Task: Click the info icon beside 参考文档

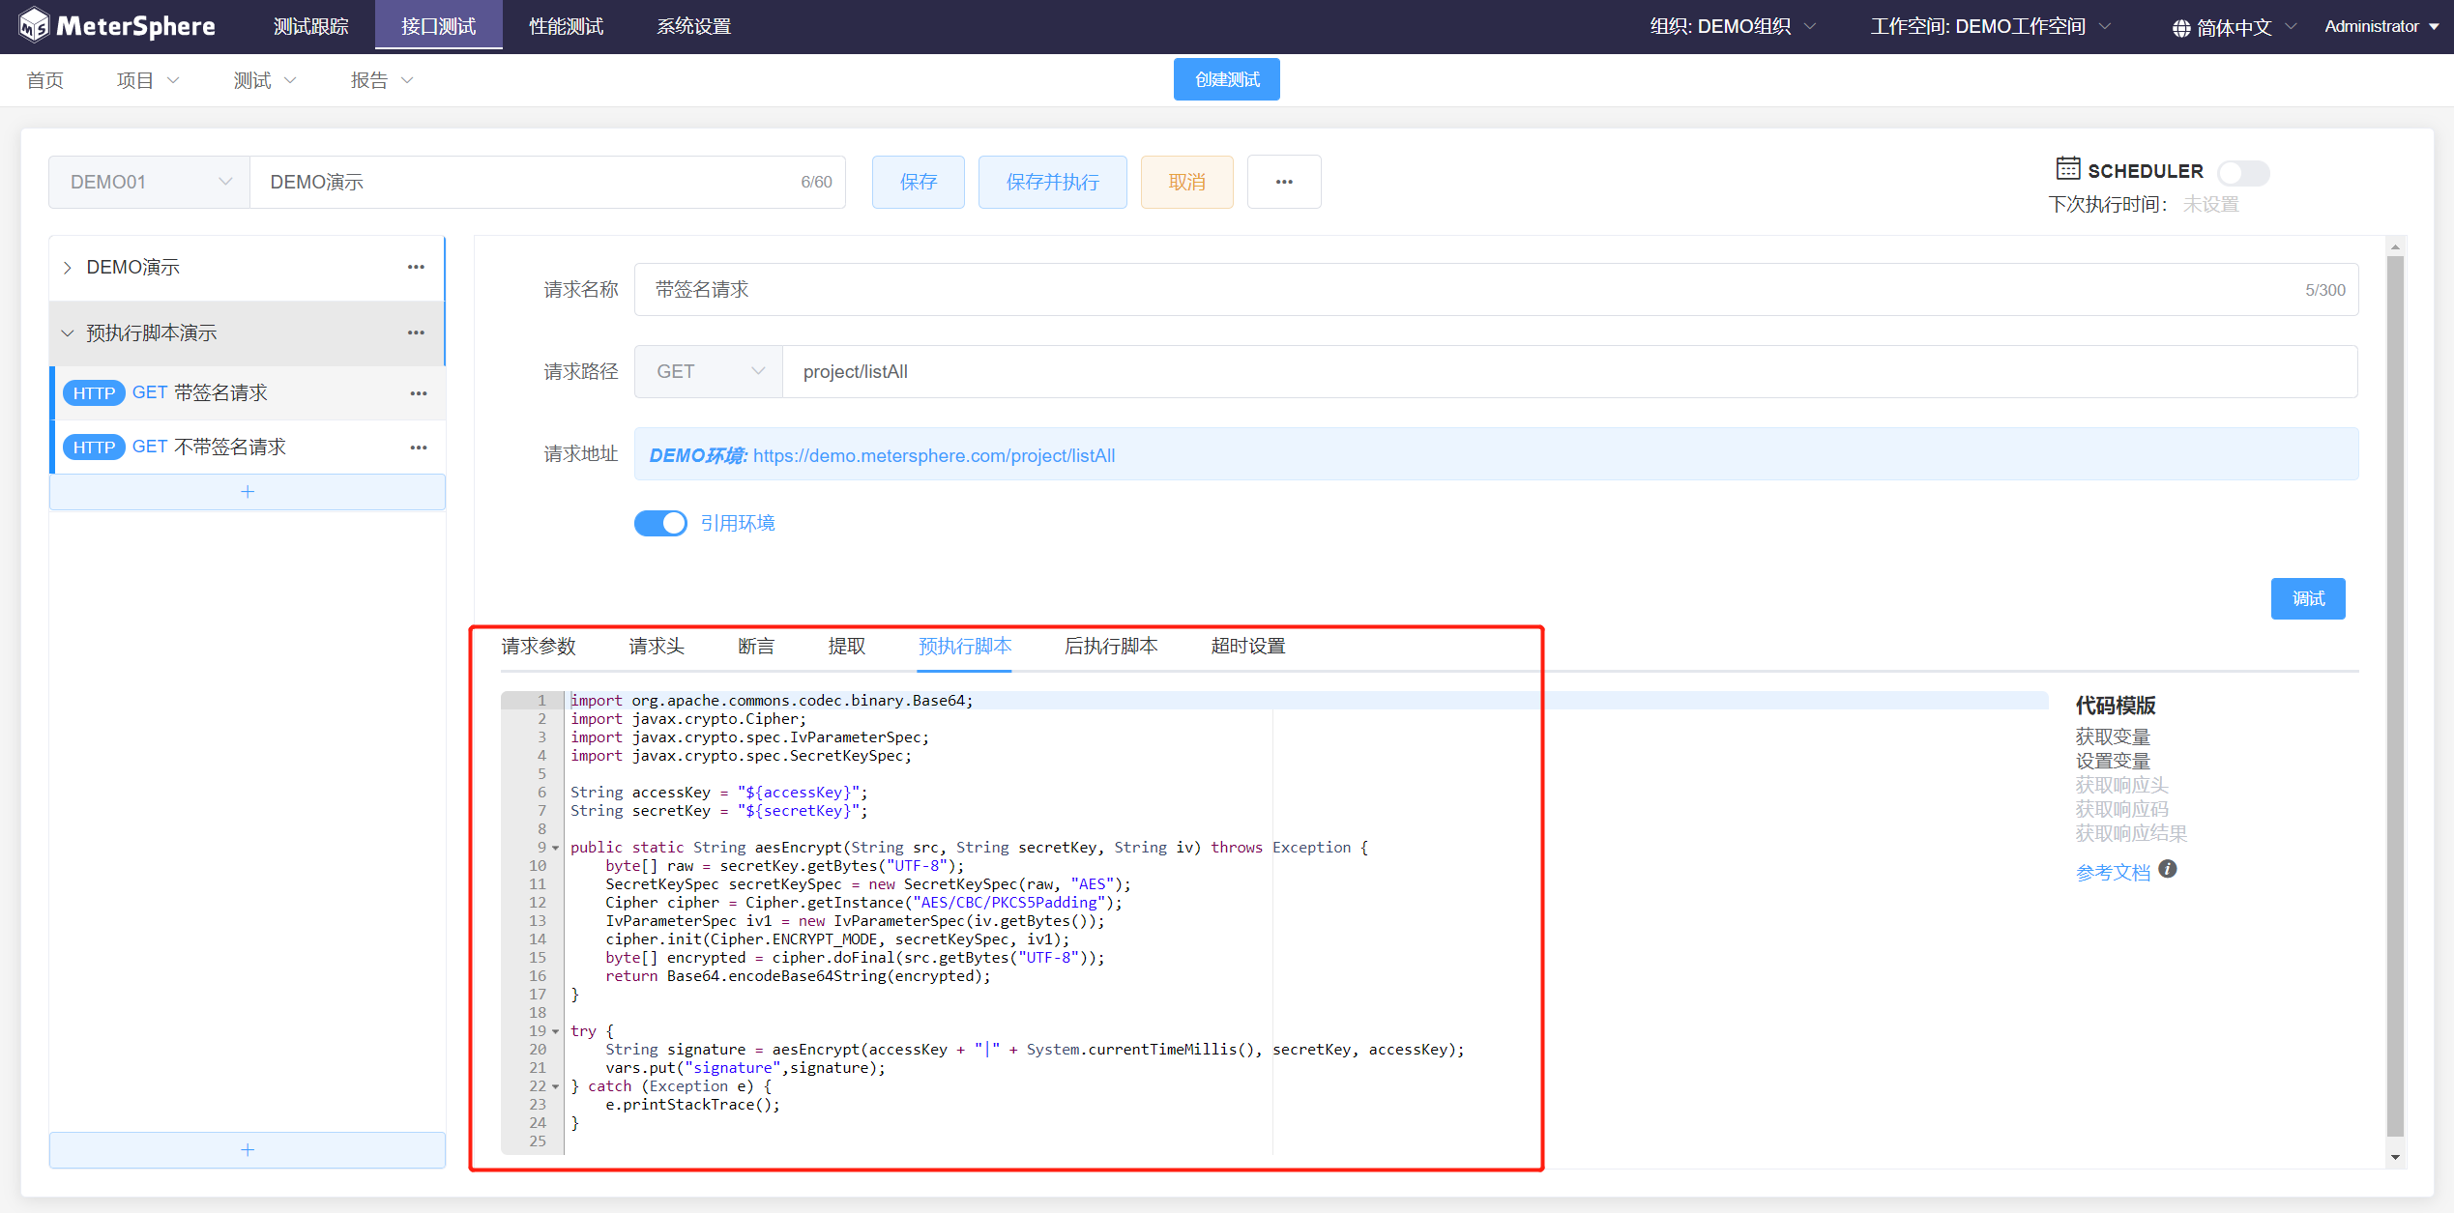Action: point(2168,869)
